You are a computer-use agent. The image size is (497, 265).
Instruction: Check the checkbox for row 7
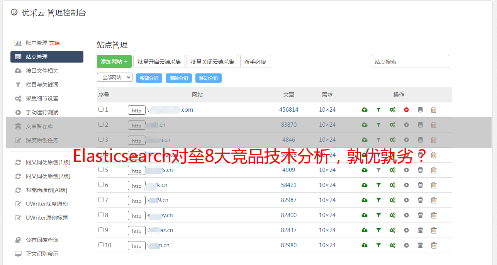(101, 200)
